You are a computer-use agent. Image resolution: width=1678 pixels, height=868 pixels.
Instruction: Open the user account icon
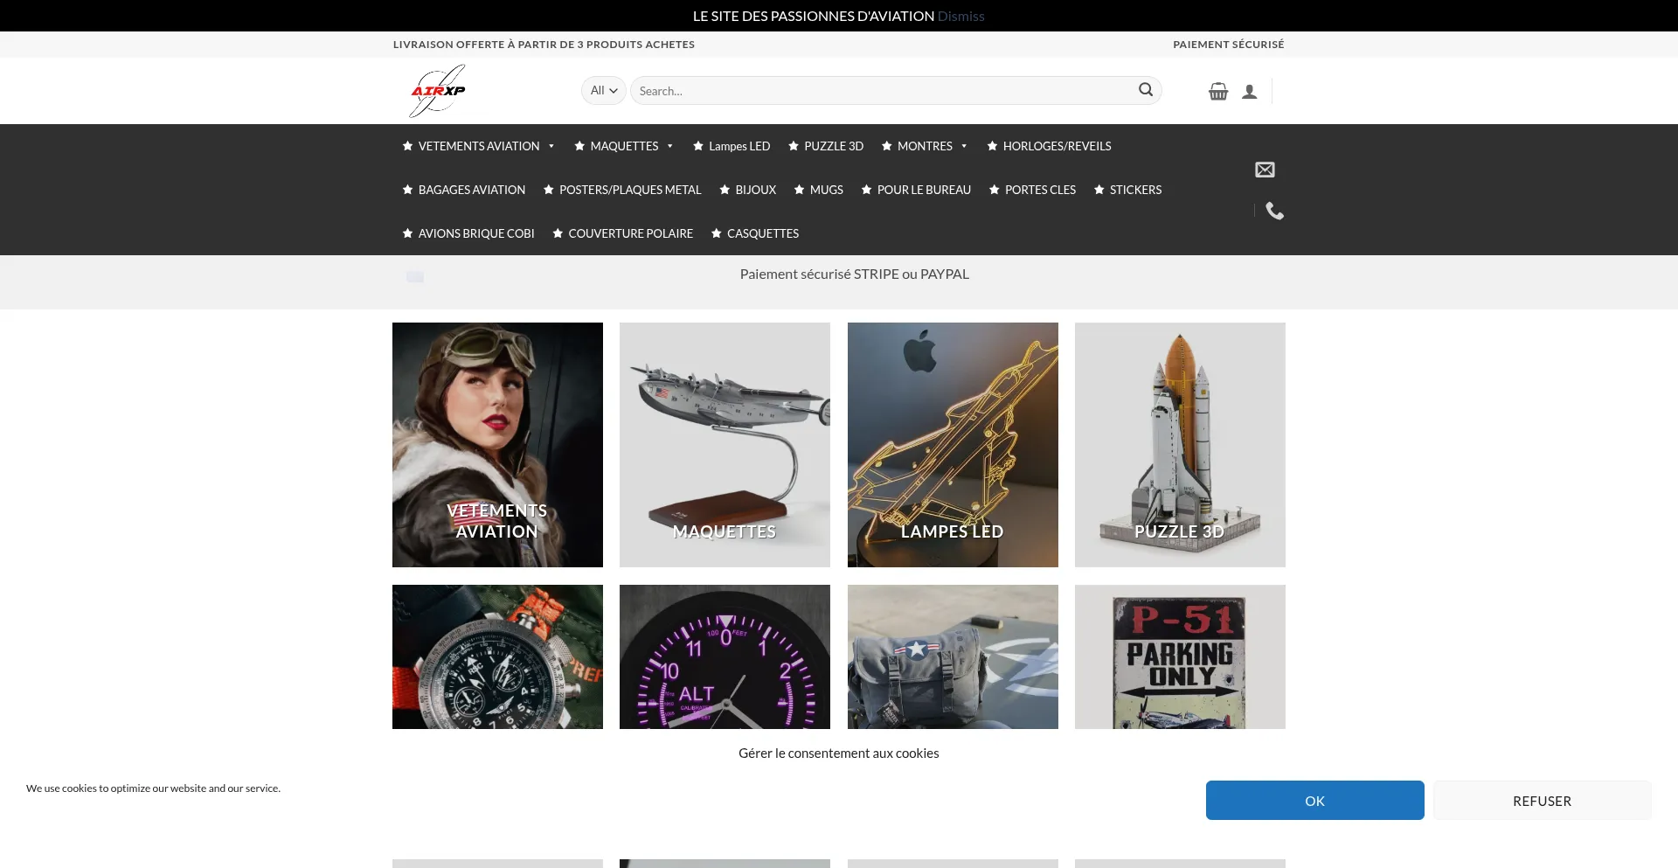pos(1250,92)
